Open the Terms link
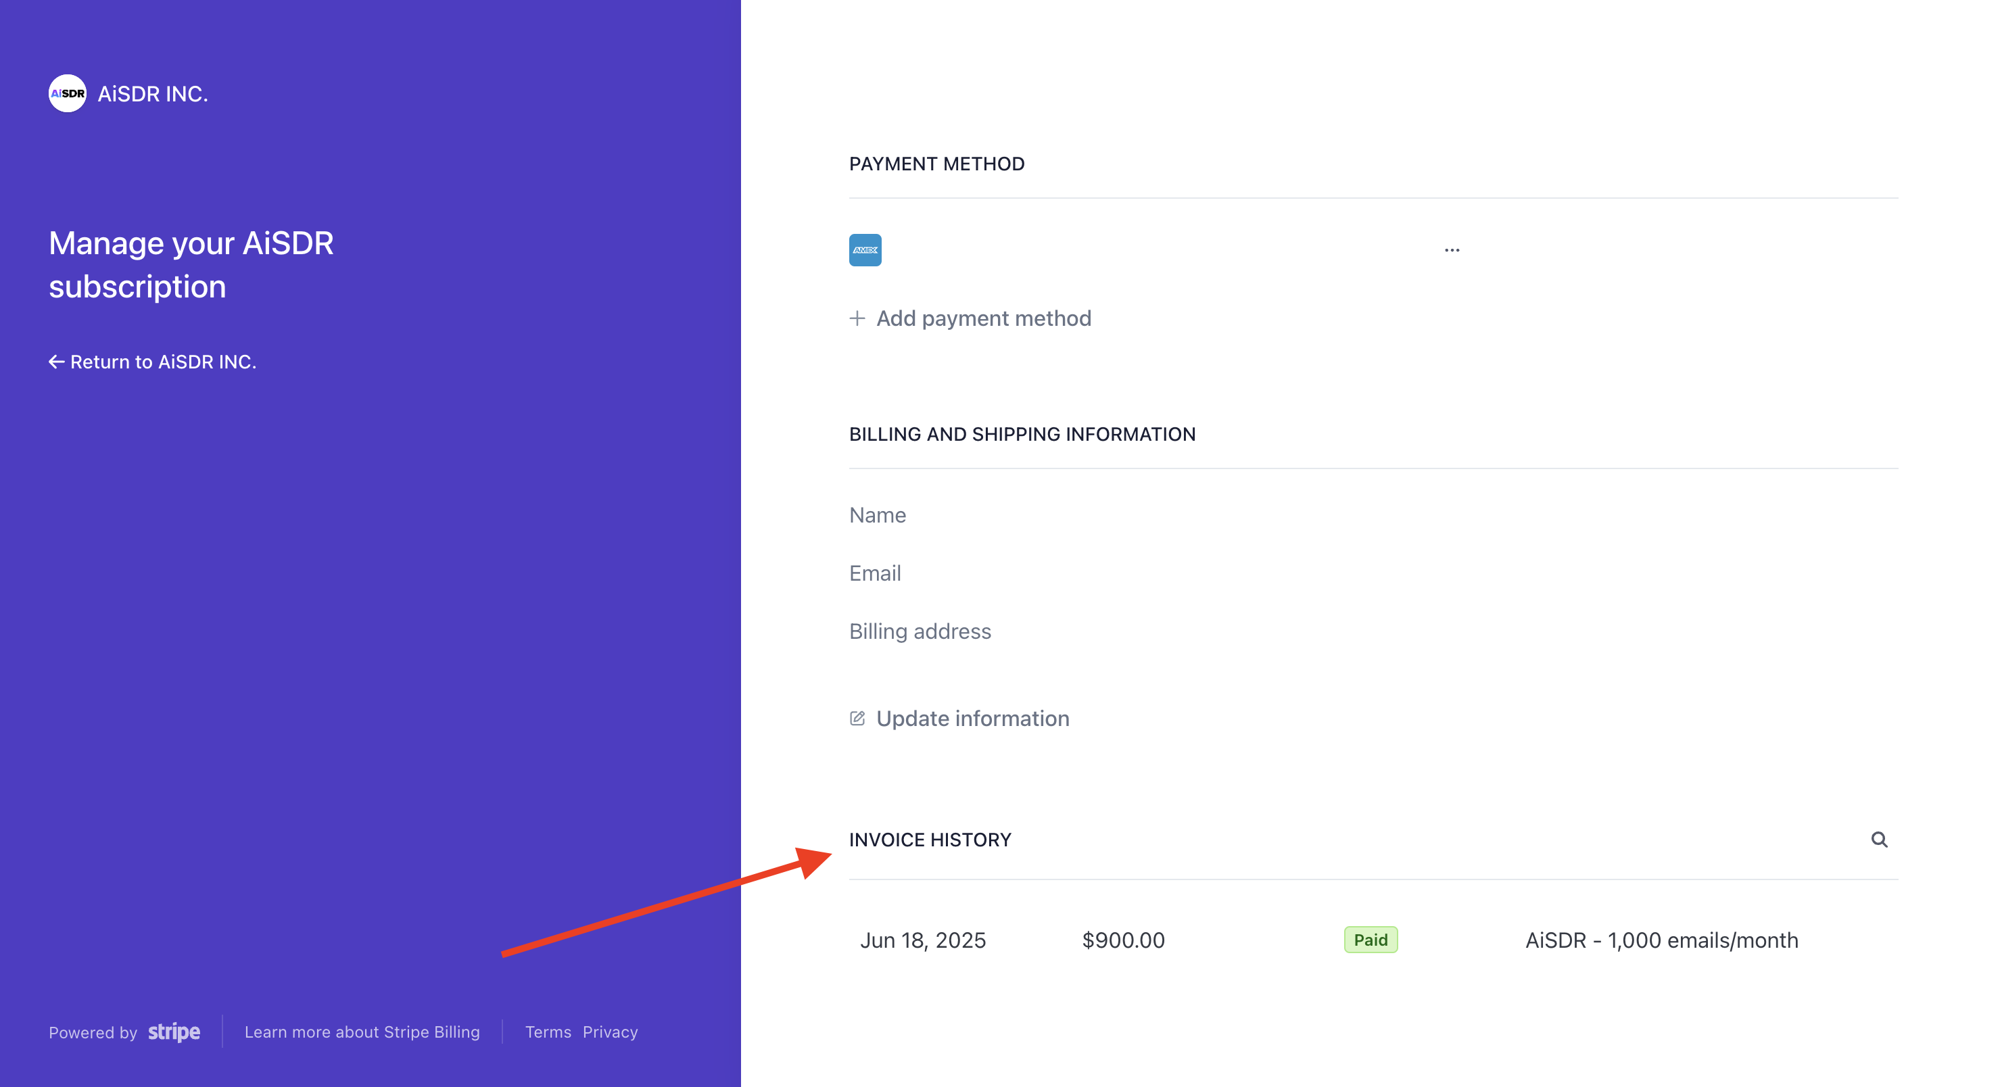This screenshot has width=2000, height=1087. coord(548,1032)
